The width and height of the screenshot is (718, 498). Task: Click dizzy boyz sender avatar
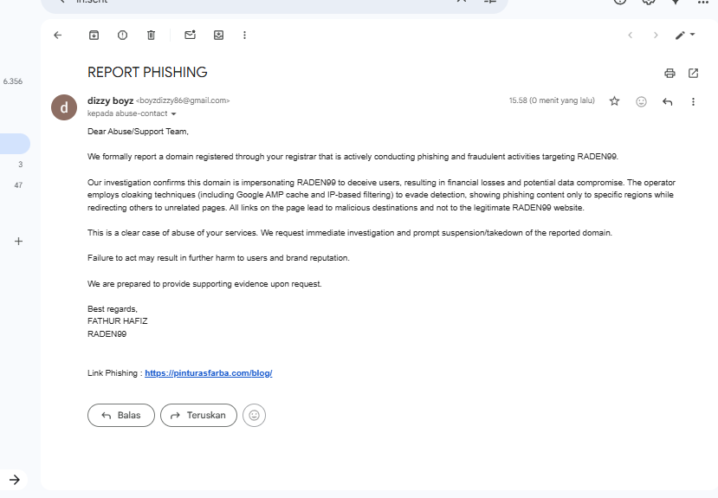(64, 107)
